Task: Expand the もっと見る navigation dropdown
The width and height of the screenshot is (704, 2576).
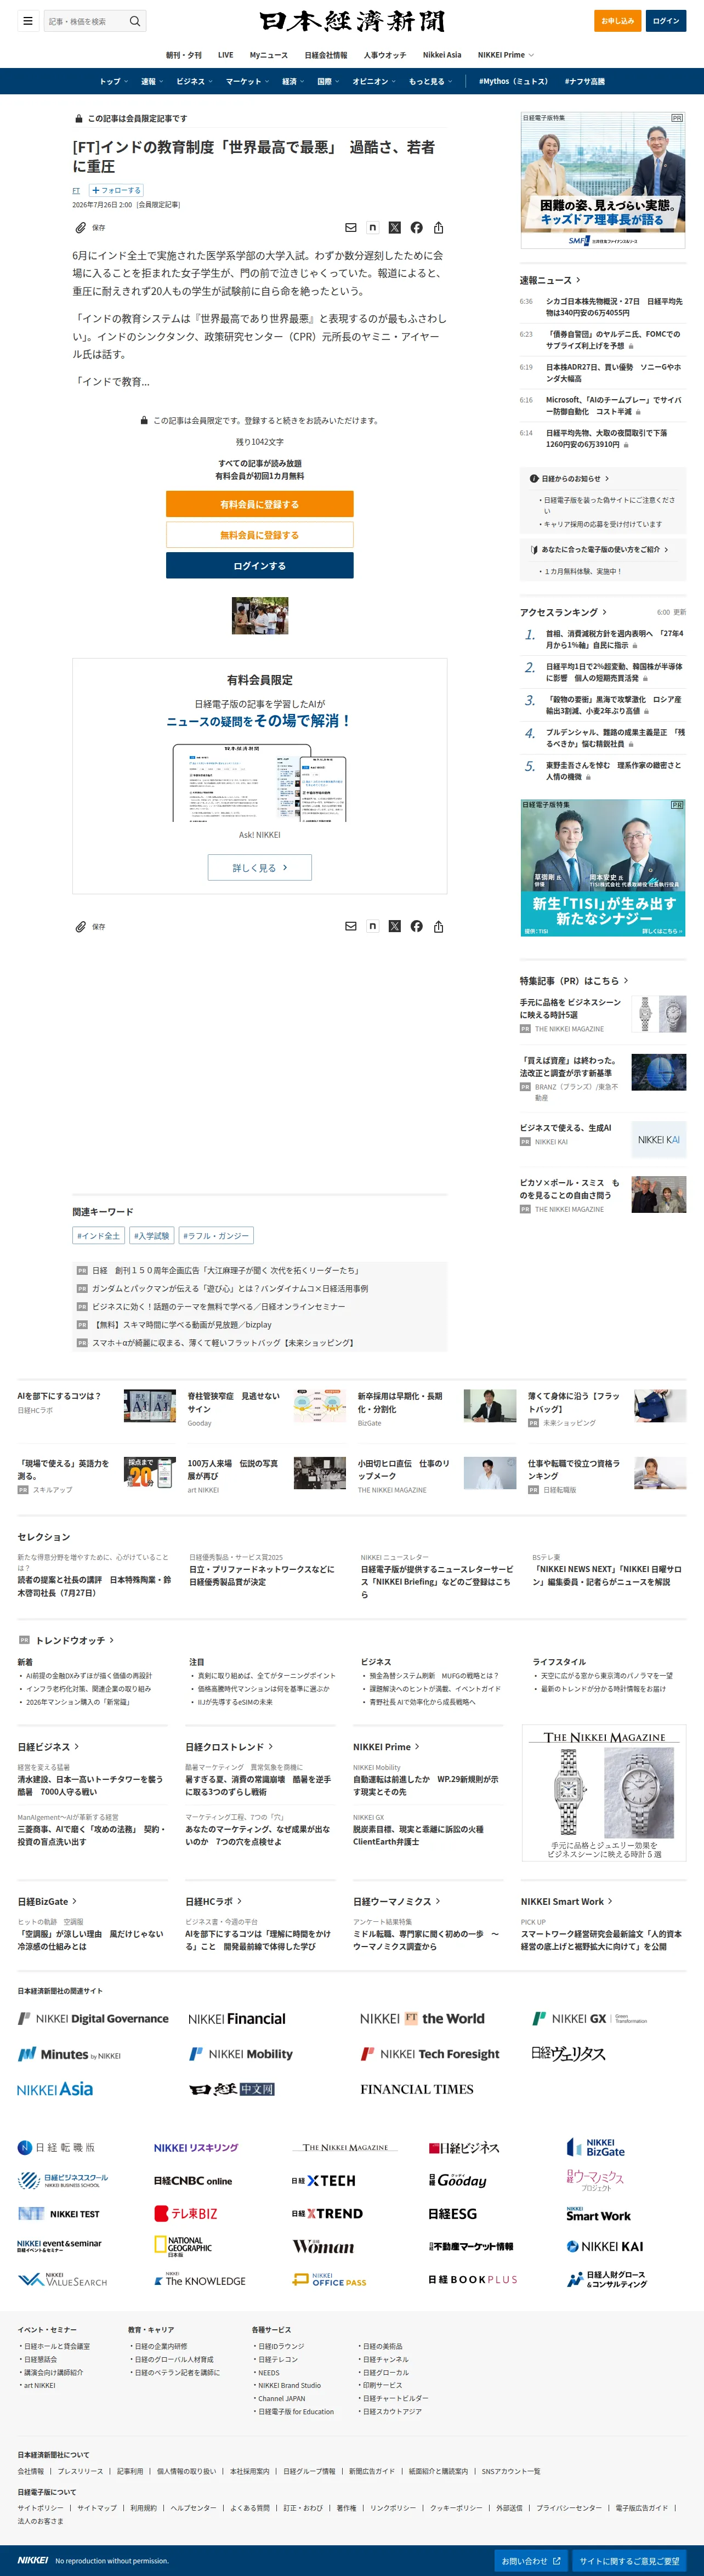Action: tap(430, 82)
